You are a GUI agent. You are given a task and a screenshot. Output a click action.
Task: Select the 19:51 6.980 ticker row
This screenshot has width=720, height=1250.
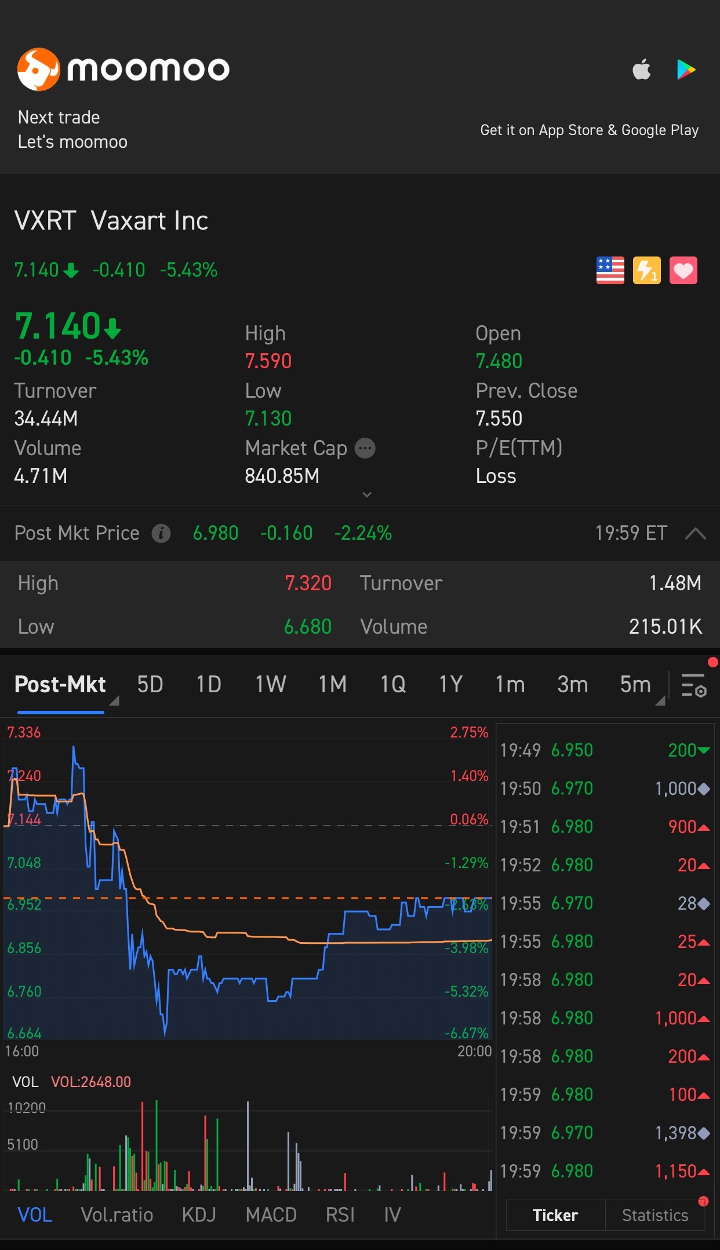coord(605,827)
